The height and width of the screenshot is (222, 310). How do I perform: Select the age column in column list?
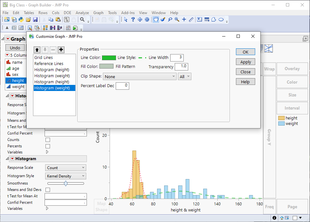click(x=16, y=68)
